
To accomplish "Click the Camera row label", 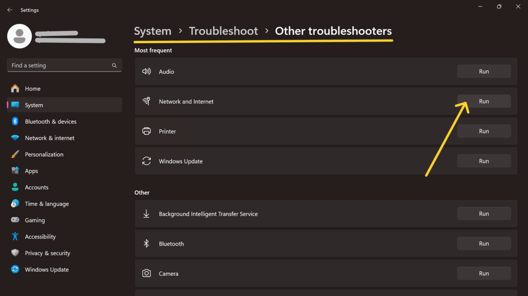I will [x=169, y=273].
